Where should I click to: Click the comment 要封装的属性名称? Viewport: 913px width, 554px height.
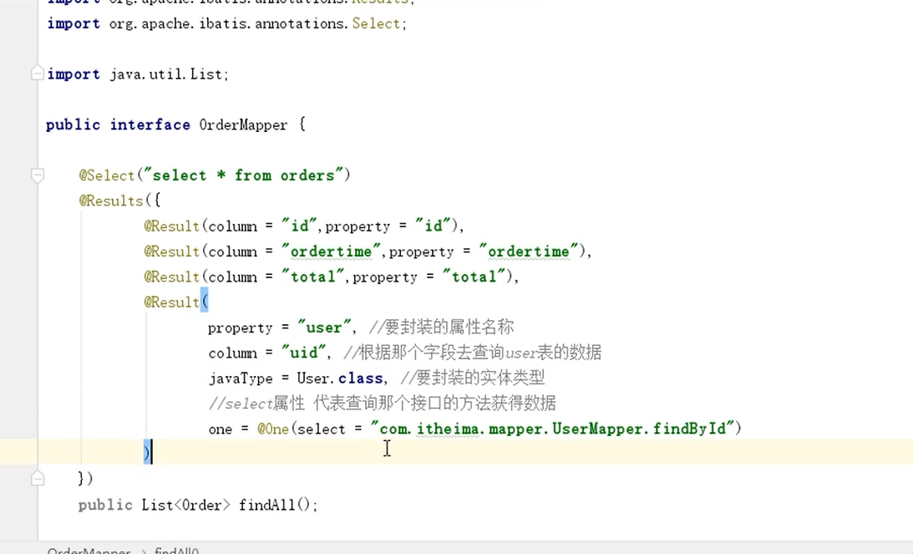tap(441, 328)
